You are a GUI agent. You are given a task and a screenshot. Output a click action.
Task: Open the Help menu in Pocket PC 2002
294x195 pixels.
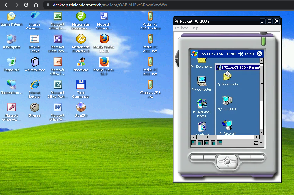point(194,28)
